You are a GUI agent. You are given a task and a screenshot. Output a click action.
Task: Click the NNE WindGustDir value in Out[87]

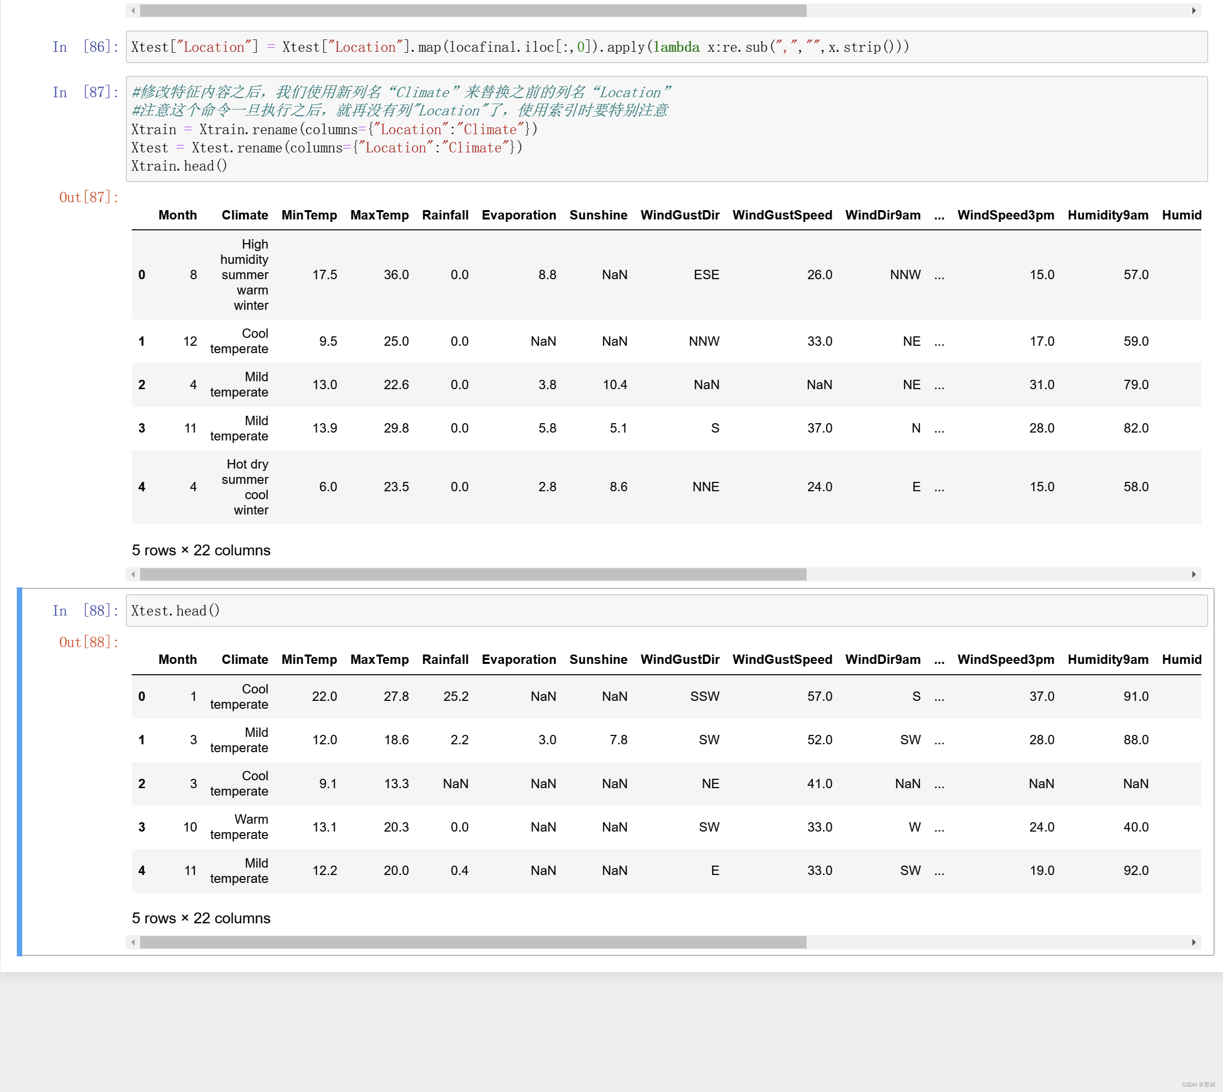pyautogui.click(x=705, y=487)
